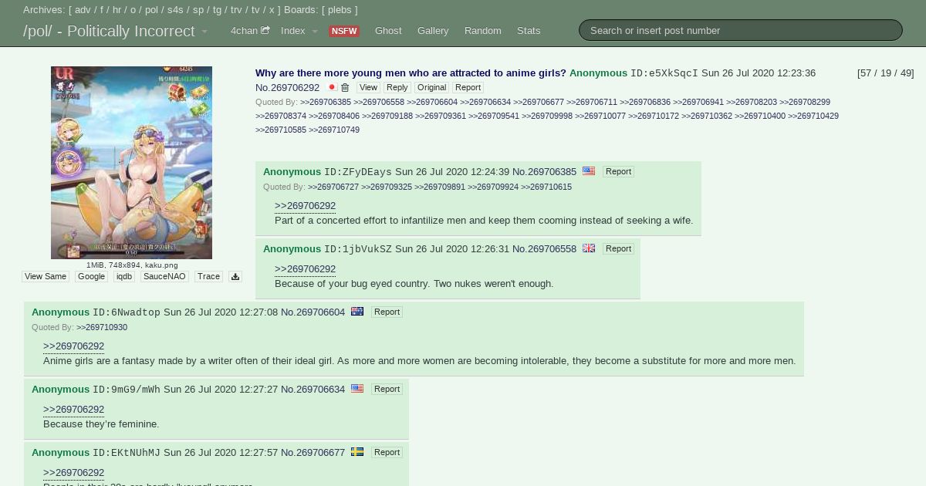Viewport: 926px width, 486px height.
Task: Click the Australia flag on post 269706604
Action: (357, 312)
